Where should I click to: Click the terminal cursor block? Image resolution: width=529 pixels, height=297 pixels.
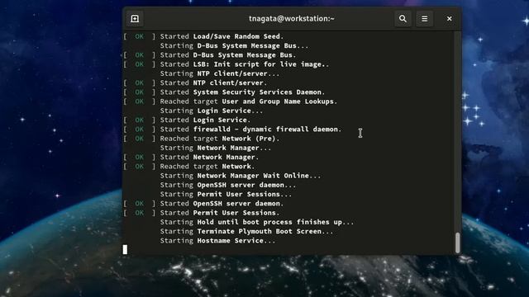(125, 249)
